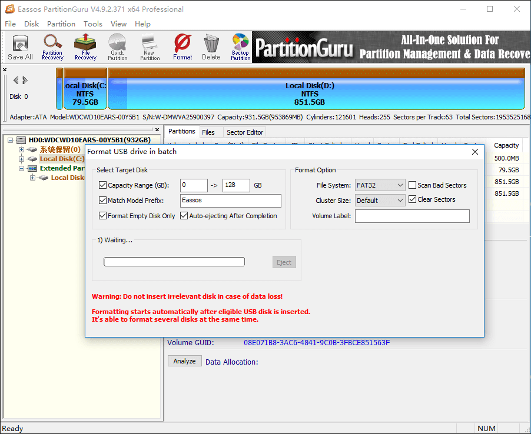Toggle Auto-ejecting After Completion checkbox
Screen dimensions: 531x434
pos(184,215)
